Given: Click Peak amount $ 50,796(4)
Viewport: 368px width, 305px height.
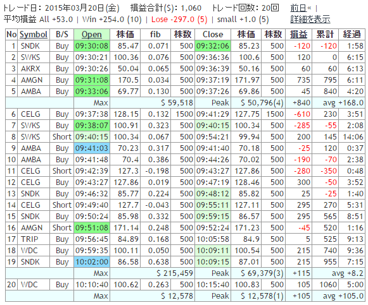Looking at the screenshot, I should (x=262, y=103).
